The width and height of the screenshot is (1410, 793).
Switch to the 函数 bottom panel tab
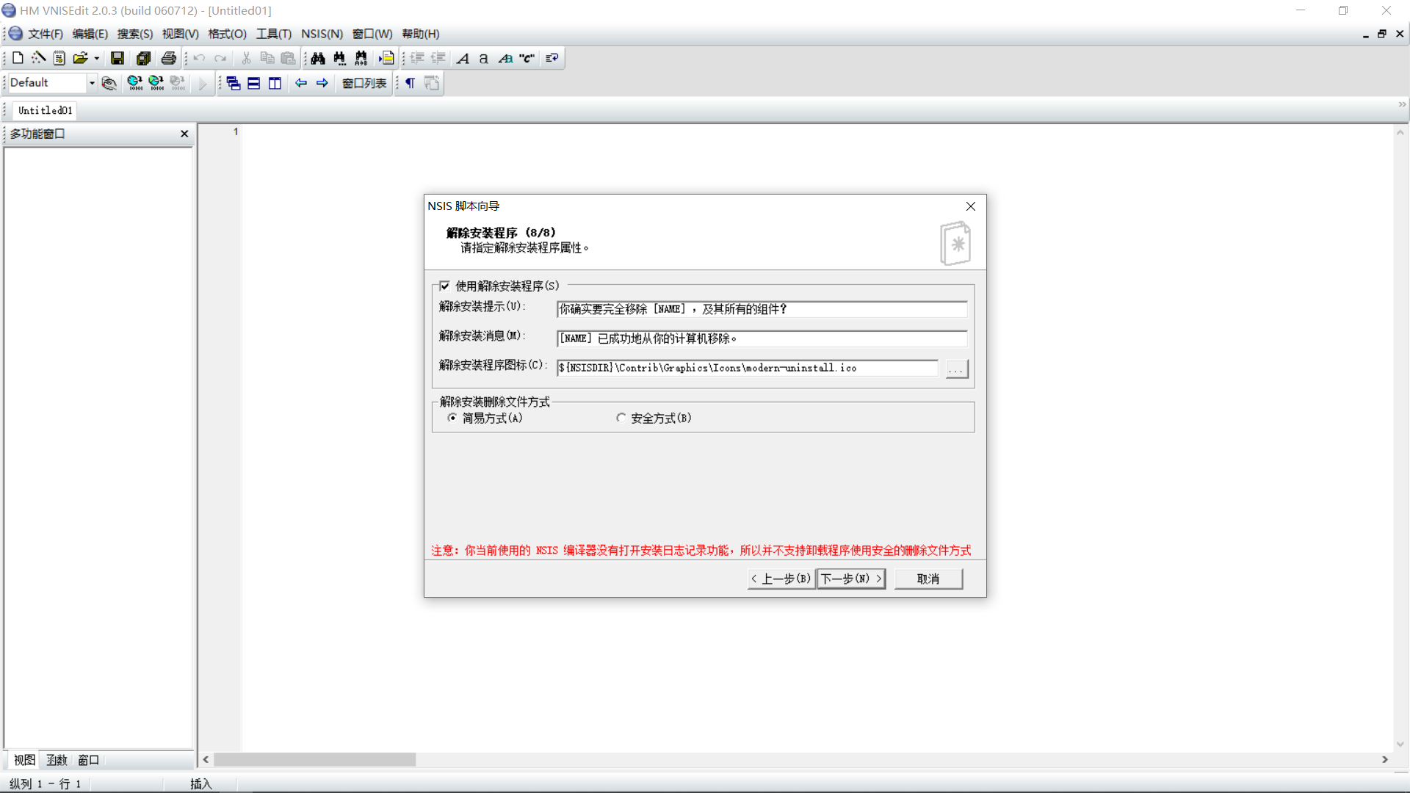coord(57,760)
